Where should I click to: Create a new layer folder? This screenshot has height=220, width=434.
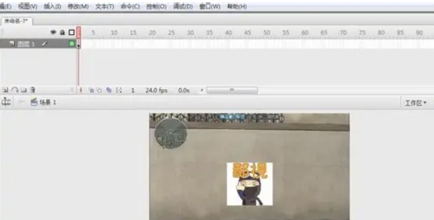[24, 90]
